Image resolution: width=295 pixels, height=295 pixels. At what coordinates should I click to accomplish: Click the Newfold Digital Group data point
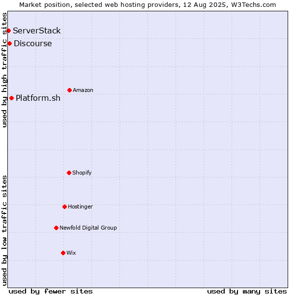pyautogui.click(x=56, y=228)
